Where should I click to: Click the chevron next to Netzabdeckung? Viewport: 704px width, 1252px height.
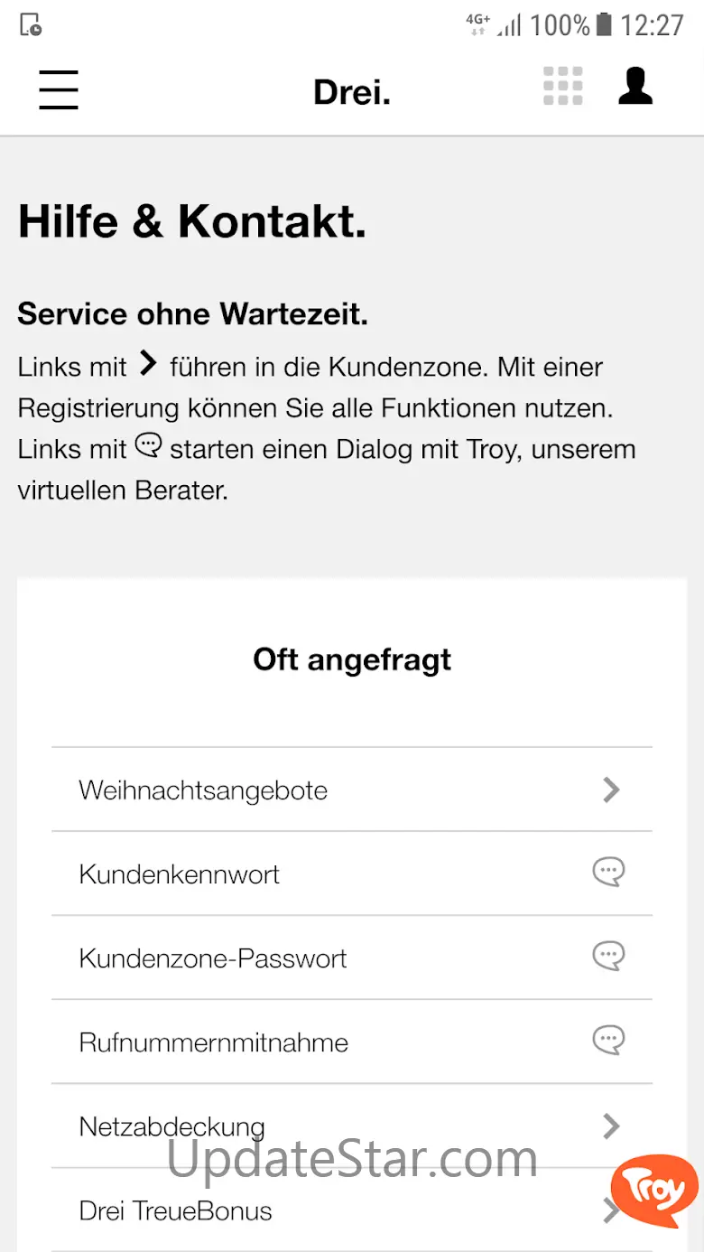tap(611, 1126)
